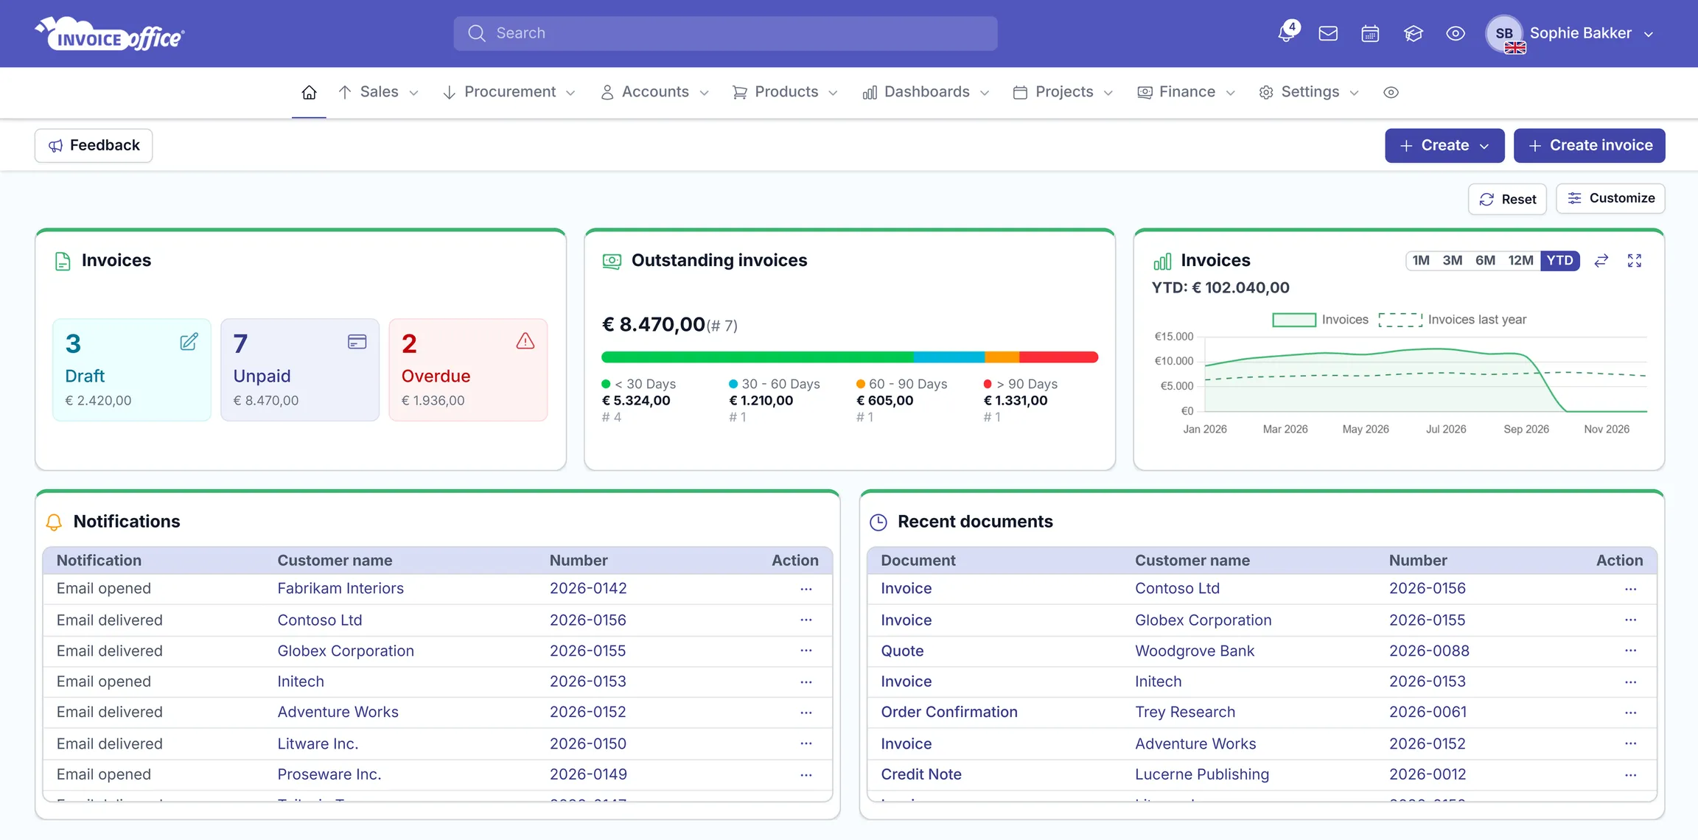Expand the Projects menu
This screenshot has width=1698, height=840.
tap(1063, 92)
